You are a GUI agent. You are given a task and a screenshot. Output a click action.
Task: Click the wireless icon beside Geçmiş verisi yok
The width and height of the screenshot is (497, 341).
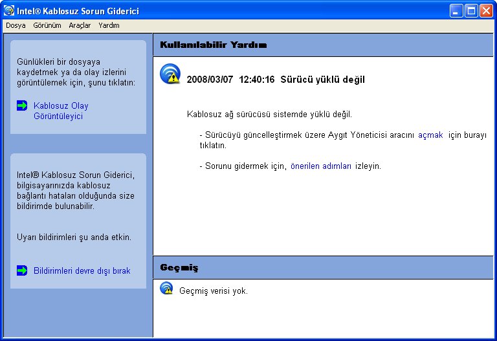[x=166, y=288]
